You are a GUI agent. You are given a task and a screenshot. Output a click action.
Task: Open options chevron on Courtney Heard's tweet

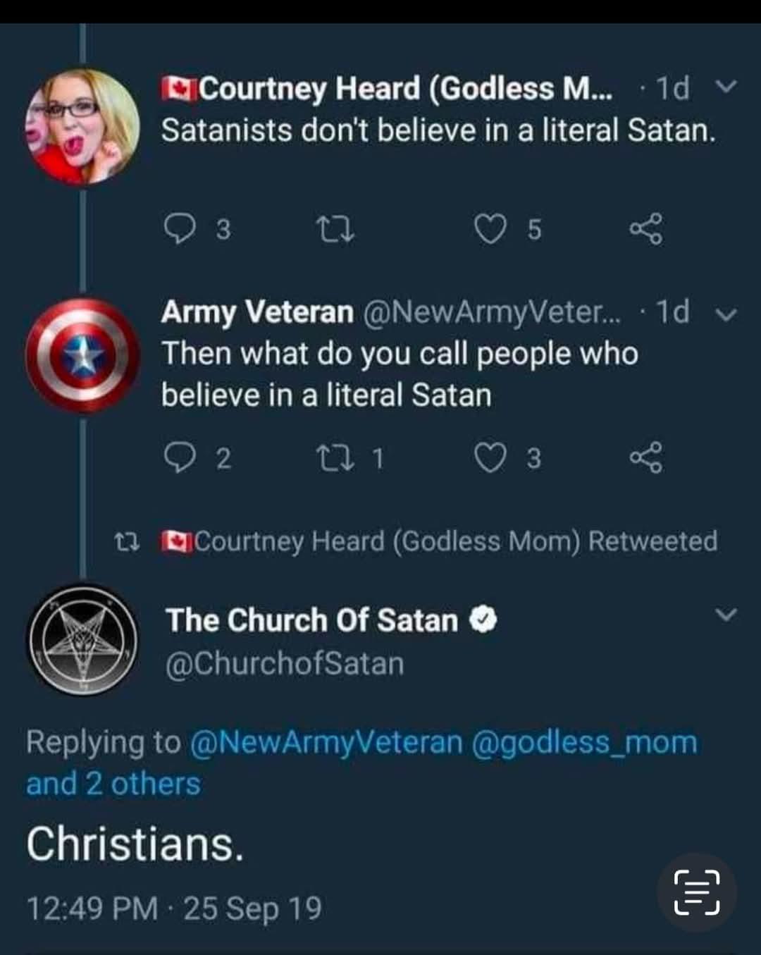click(x=726, y=87)
